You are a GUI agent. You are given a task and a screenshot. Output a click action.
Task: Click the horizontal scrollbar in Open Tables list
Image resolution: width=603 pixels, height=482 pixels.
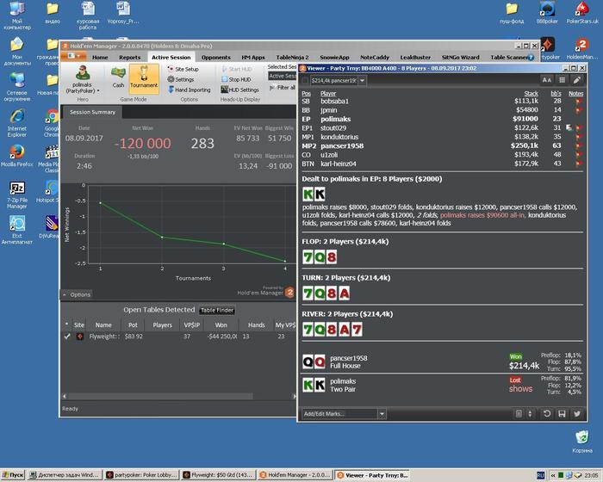coord(160,396)
